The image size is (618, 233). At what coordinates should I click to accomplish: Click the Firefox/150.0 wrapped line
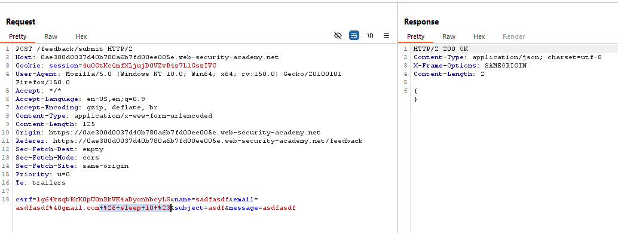42,82
